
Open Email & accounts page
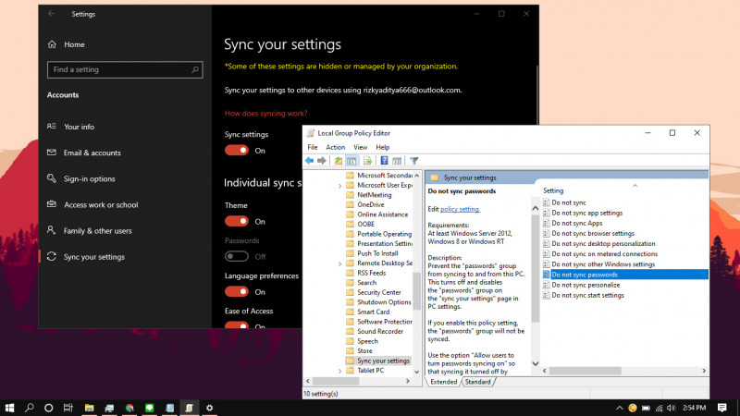(92, 153)
